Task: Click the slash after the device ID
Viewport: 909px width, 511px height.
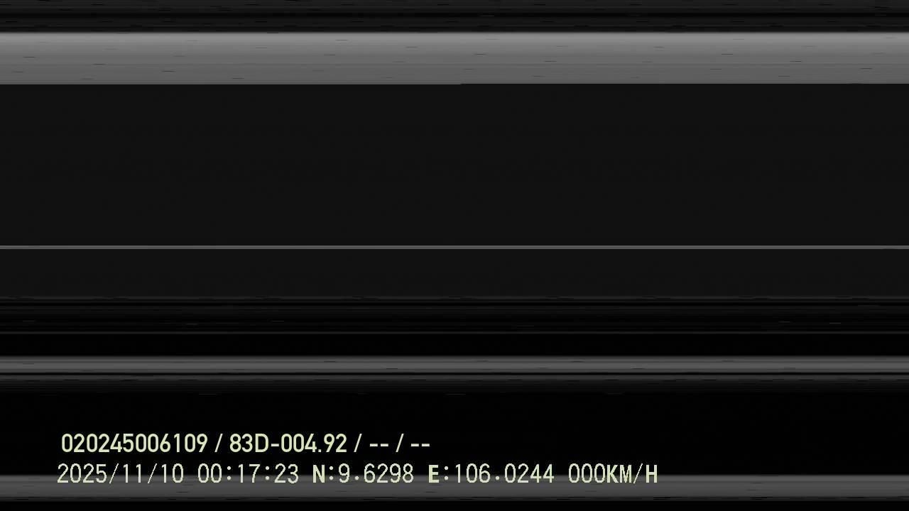Action: 218,444
